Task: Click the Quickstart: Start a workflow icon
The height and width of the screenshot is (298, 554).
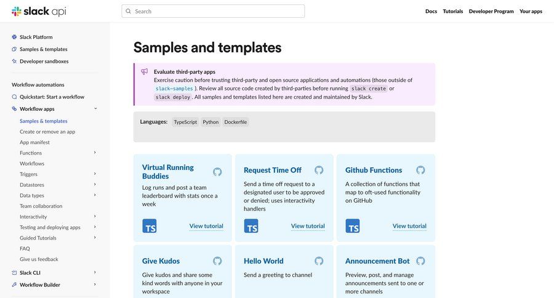Action: point(14,97)
